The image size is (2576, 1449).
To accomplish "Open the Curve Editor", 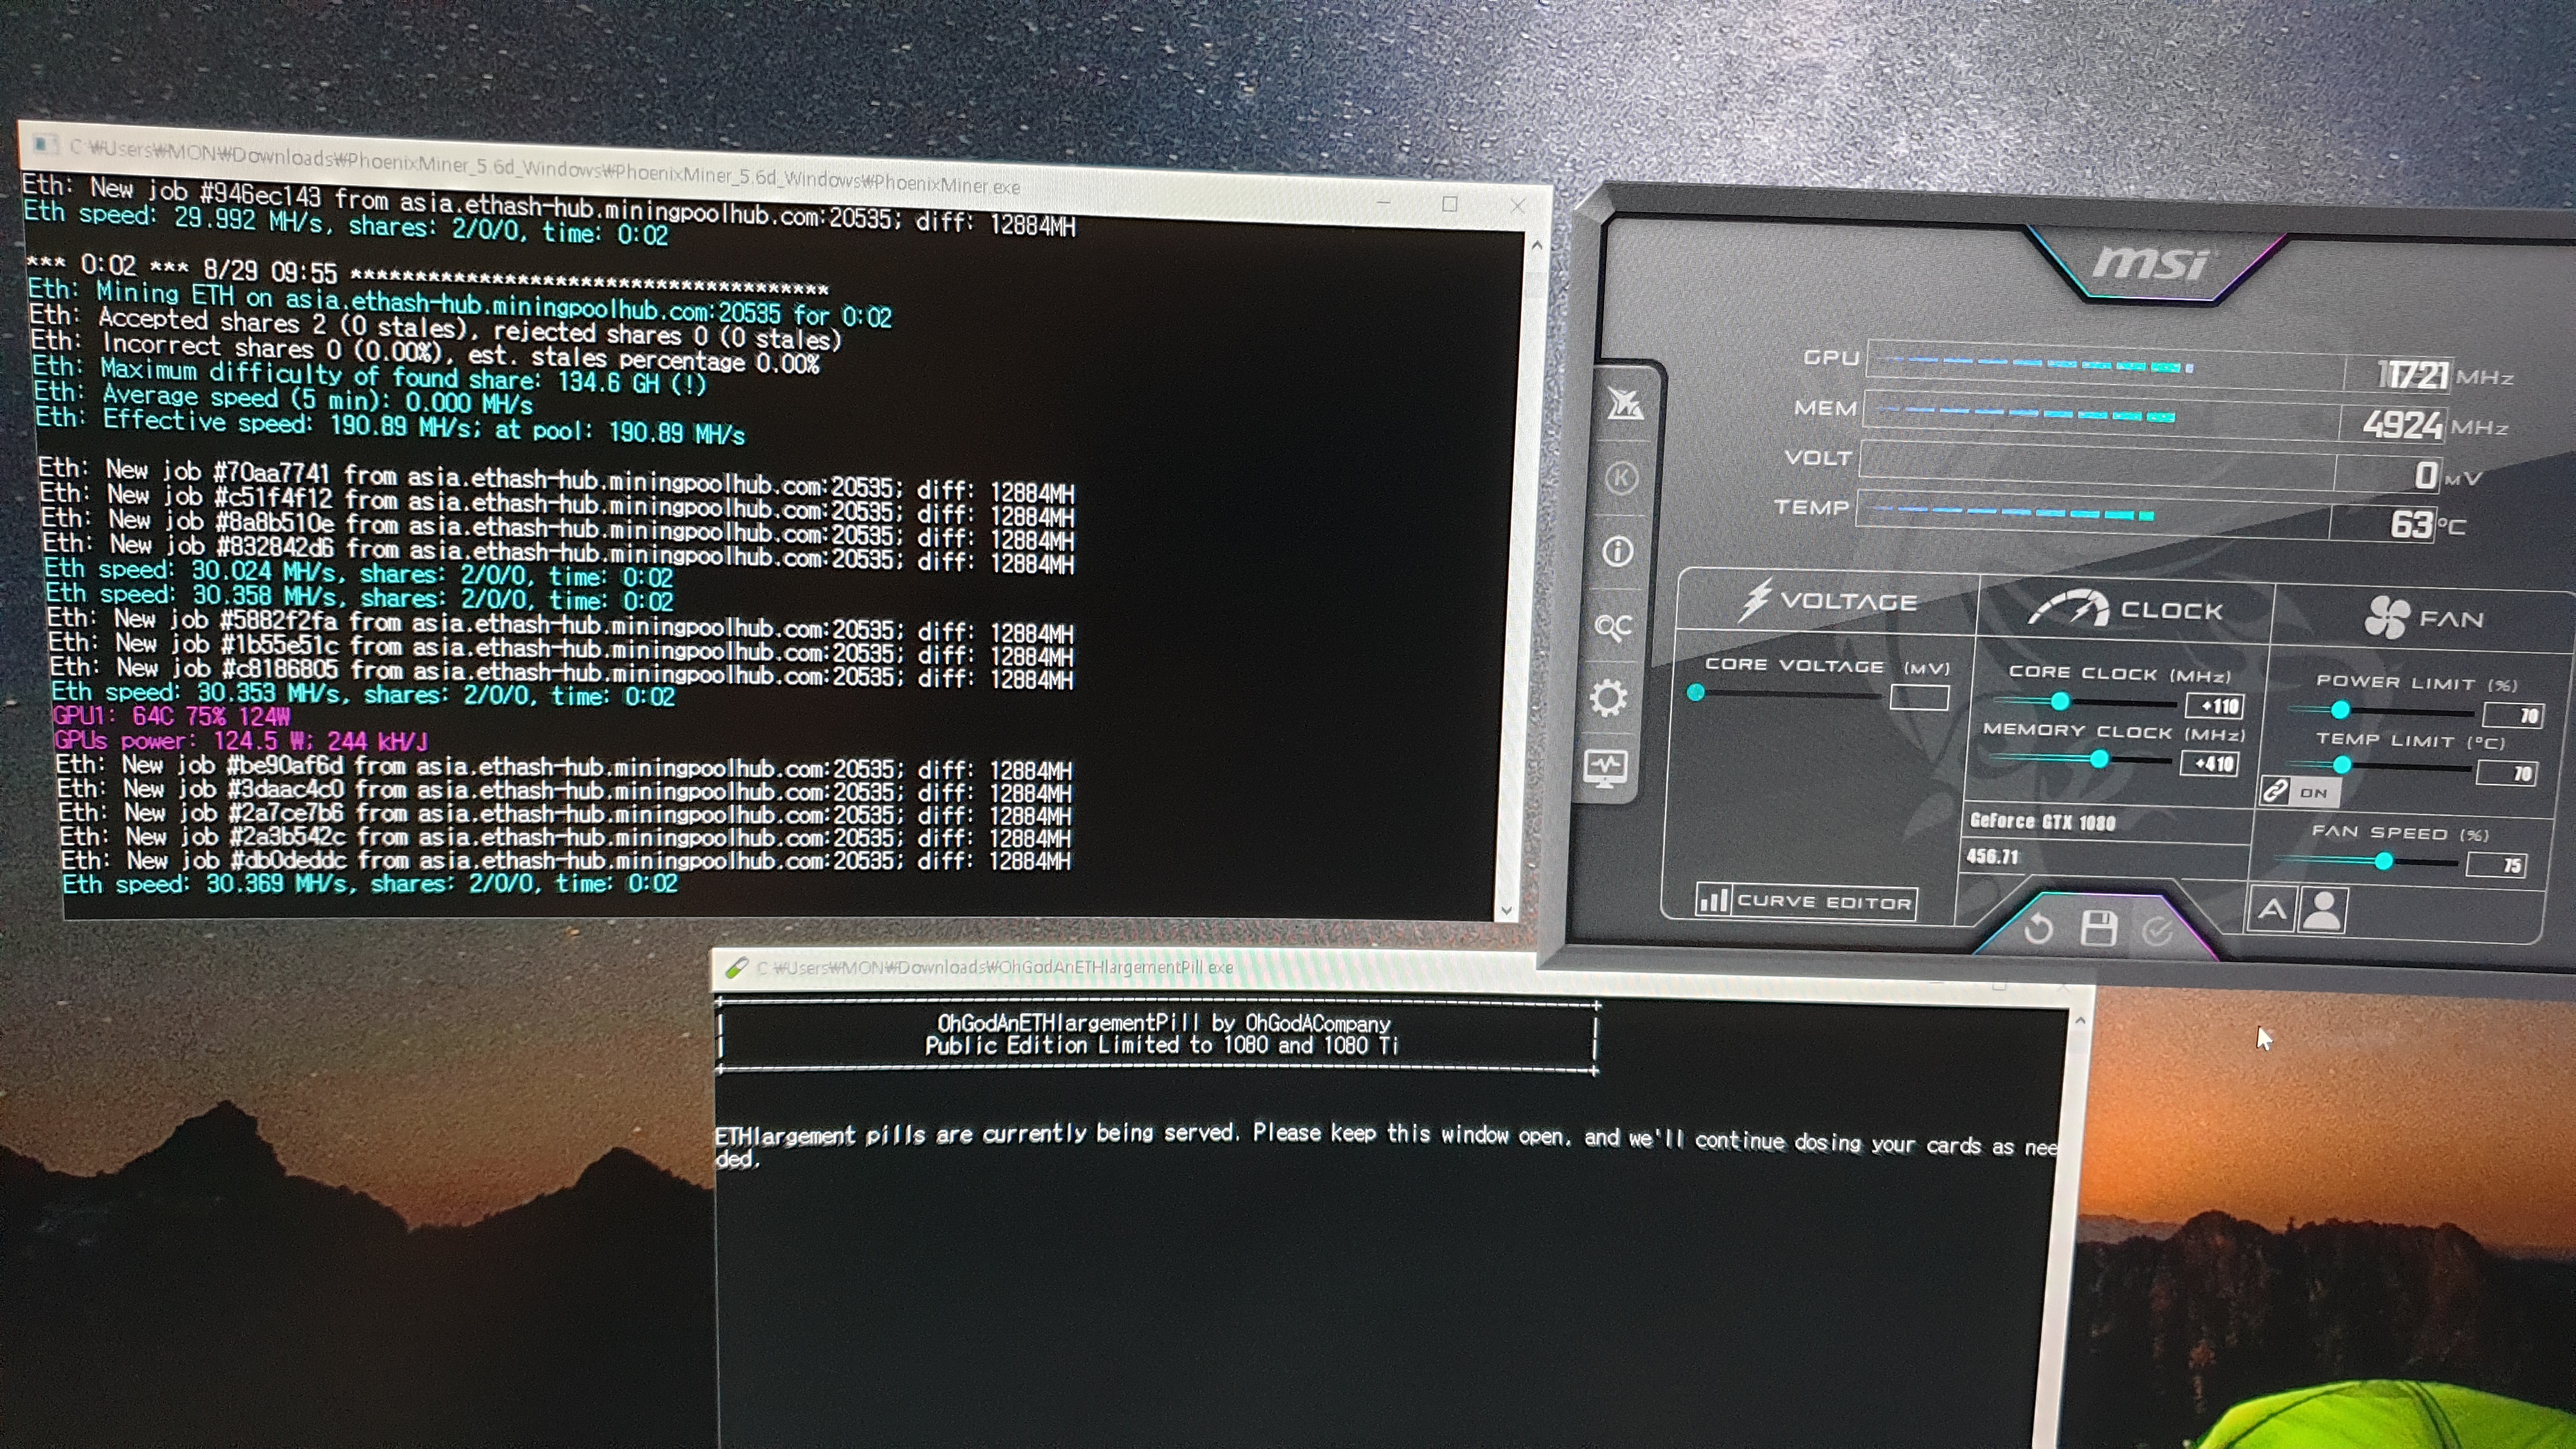I will [x=1806, y=901].
